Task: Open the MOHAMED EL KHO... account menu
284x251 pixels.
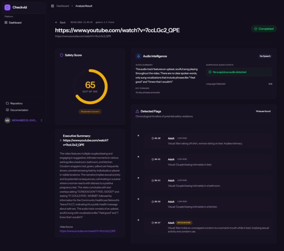Action: [24, 120]
